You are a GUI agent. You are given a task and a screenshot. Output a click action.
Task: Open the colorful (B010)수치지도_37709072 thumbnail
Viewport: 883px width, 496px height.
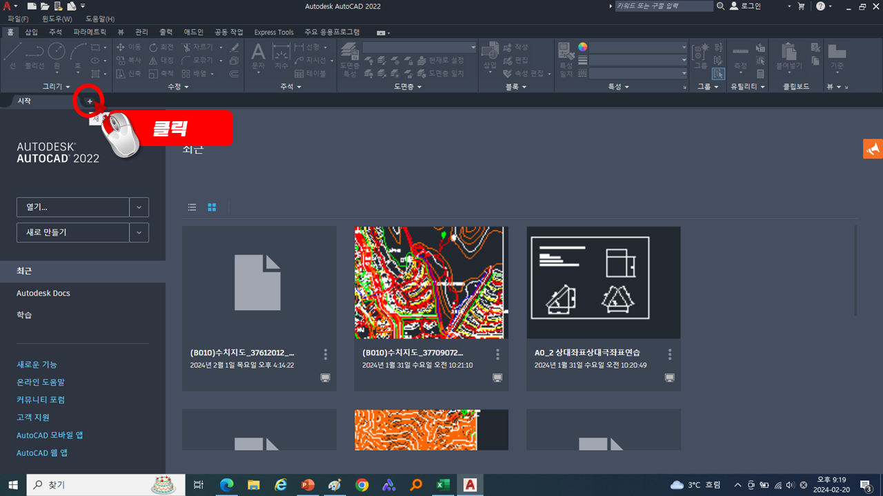pos(432,282)
